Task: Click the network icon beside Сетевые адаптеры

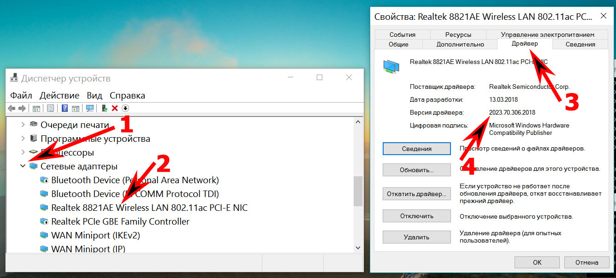Action: (x=33, y=166)
